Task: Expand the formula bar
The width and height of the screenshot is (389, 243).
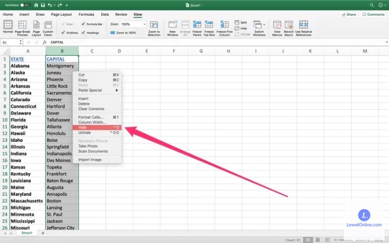Action: (x=387, y=42)
